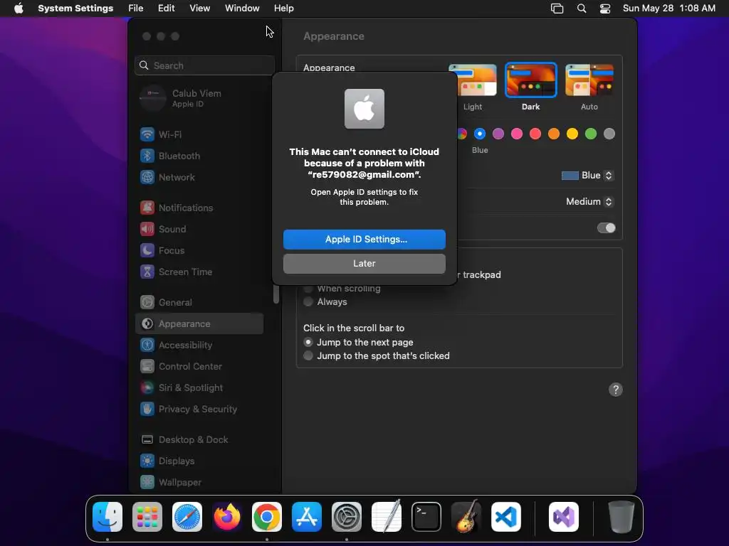Open the View menu
This screenshot has width=729, height=546.
click(x=199, y=9)
